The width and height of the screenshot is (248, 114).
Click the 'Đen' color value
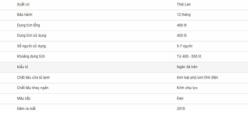click(180, 98)
